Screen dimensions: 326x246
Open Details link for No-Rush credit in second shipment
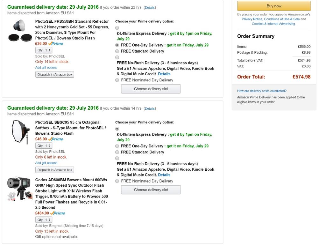[164, 175]
